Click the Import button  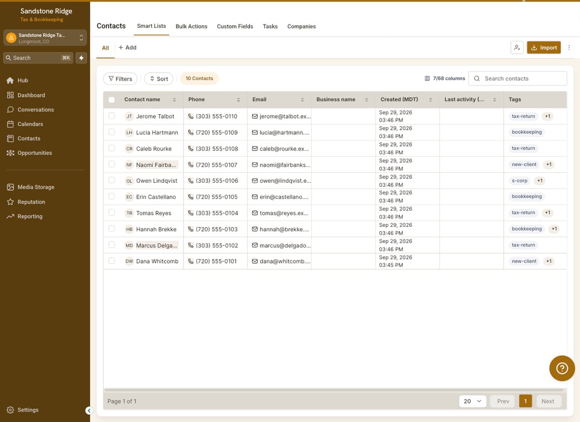click(544, 47)
